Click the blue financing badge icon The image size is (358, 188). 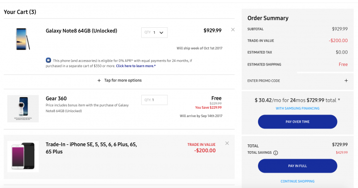pyautogui.click(x=48, y=60)
